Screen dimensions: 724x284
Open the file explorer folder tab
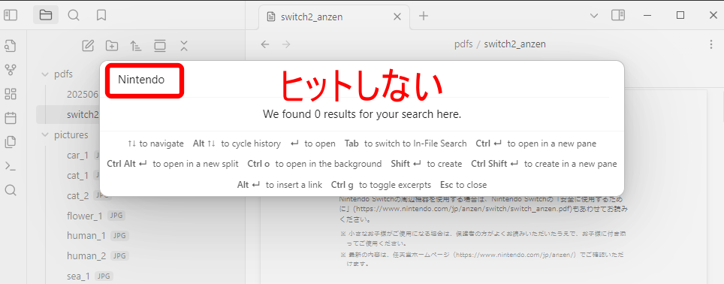(x=45, y=15)
